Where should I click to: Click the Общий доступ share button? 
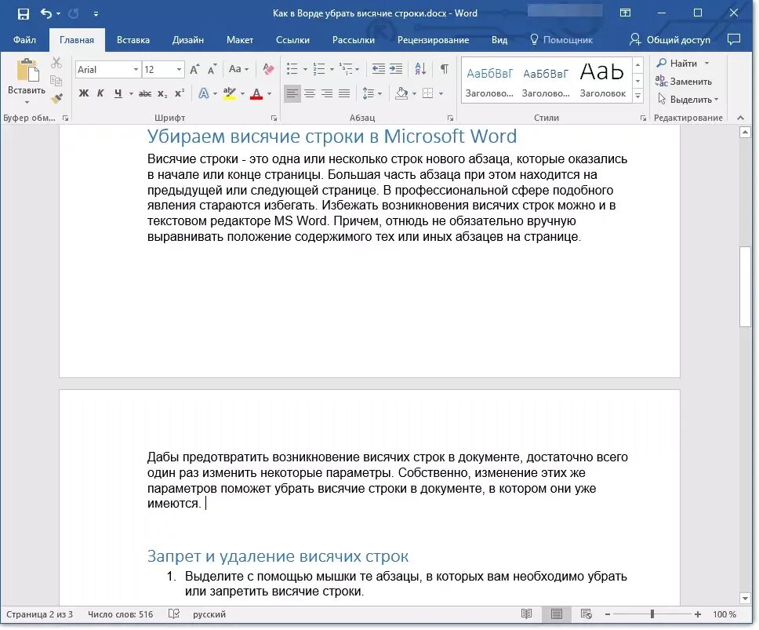tap(670, 40)
